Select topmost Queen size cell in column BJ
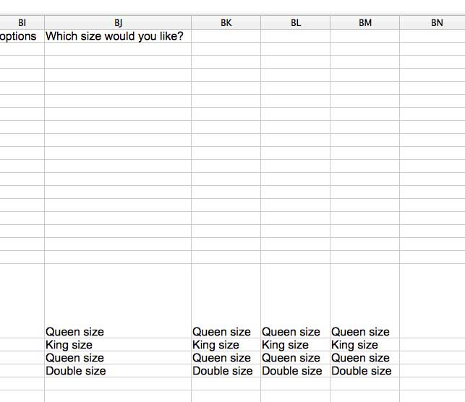The width and height of the screenshot is (465, 402). coord(75,332)
